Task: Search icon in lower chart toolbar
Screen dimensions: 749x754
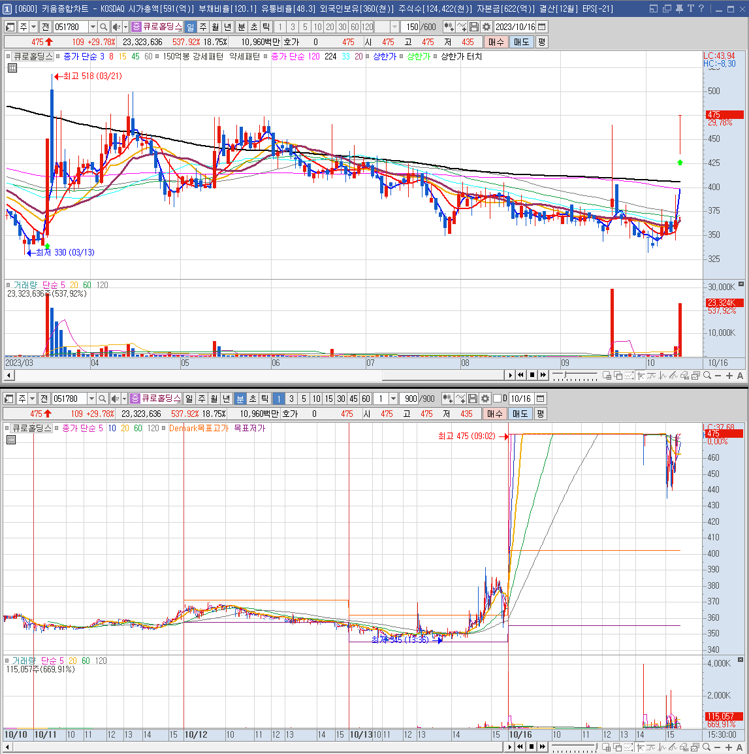Action: pos(102,399)
